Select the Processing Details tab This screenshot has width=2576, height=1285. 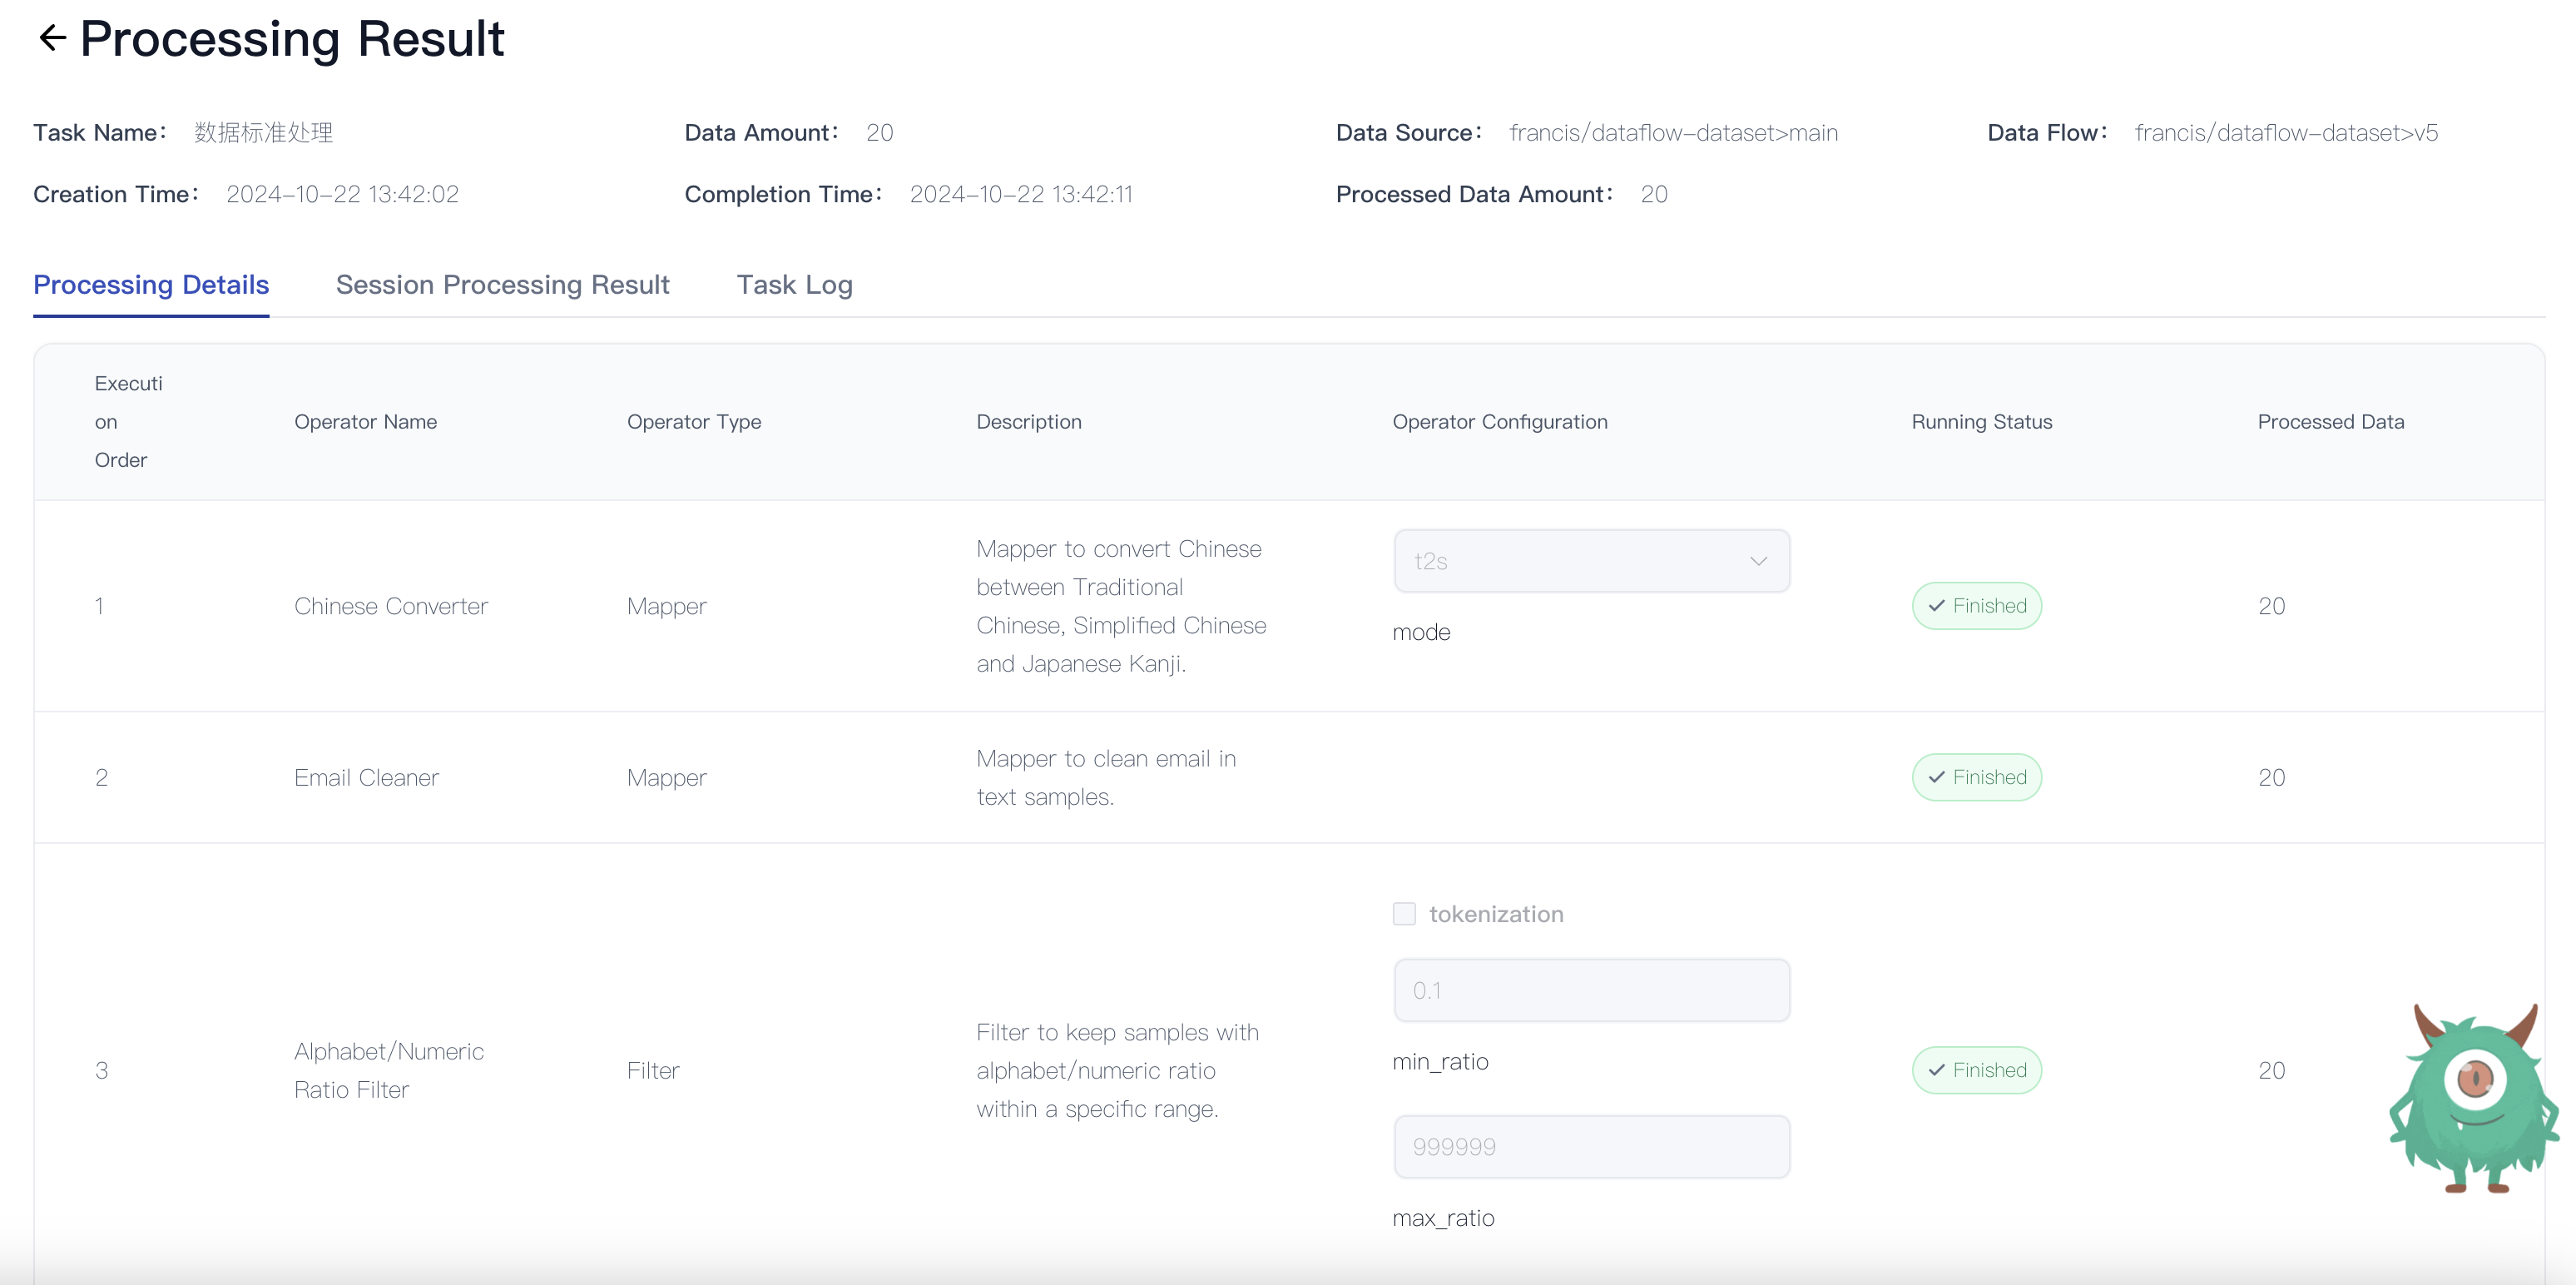151,285
